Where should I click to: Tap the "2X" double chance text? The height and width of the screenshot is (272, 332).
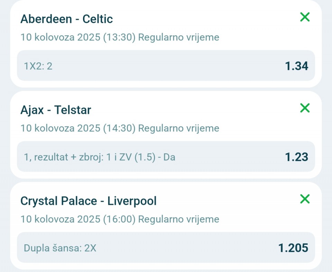tap(90, 248)
